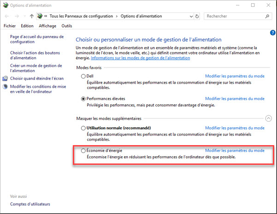Click the breadcrumb separator arrow after Tous les Panneaux
Screen dimensions: 277x214
coord(117,17)
